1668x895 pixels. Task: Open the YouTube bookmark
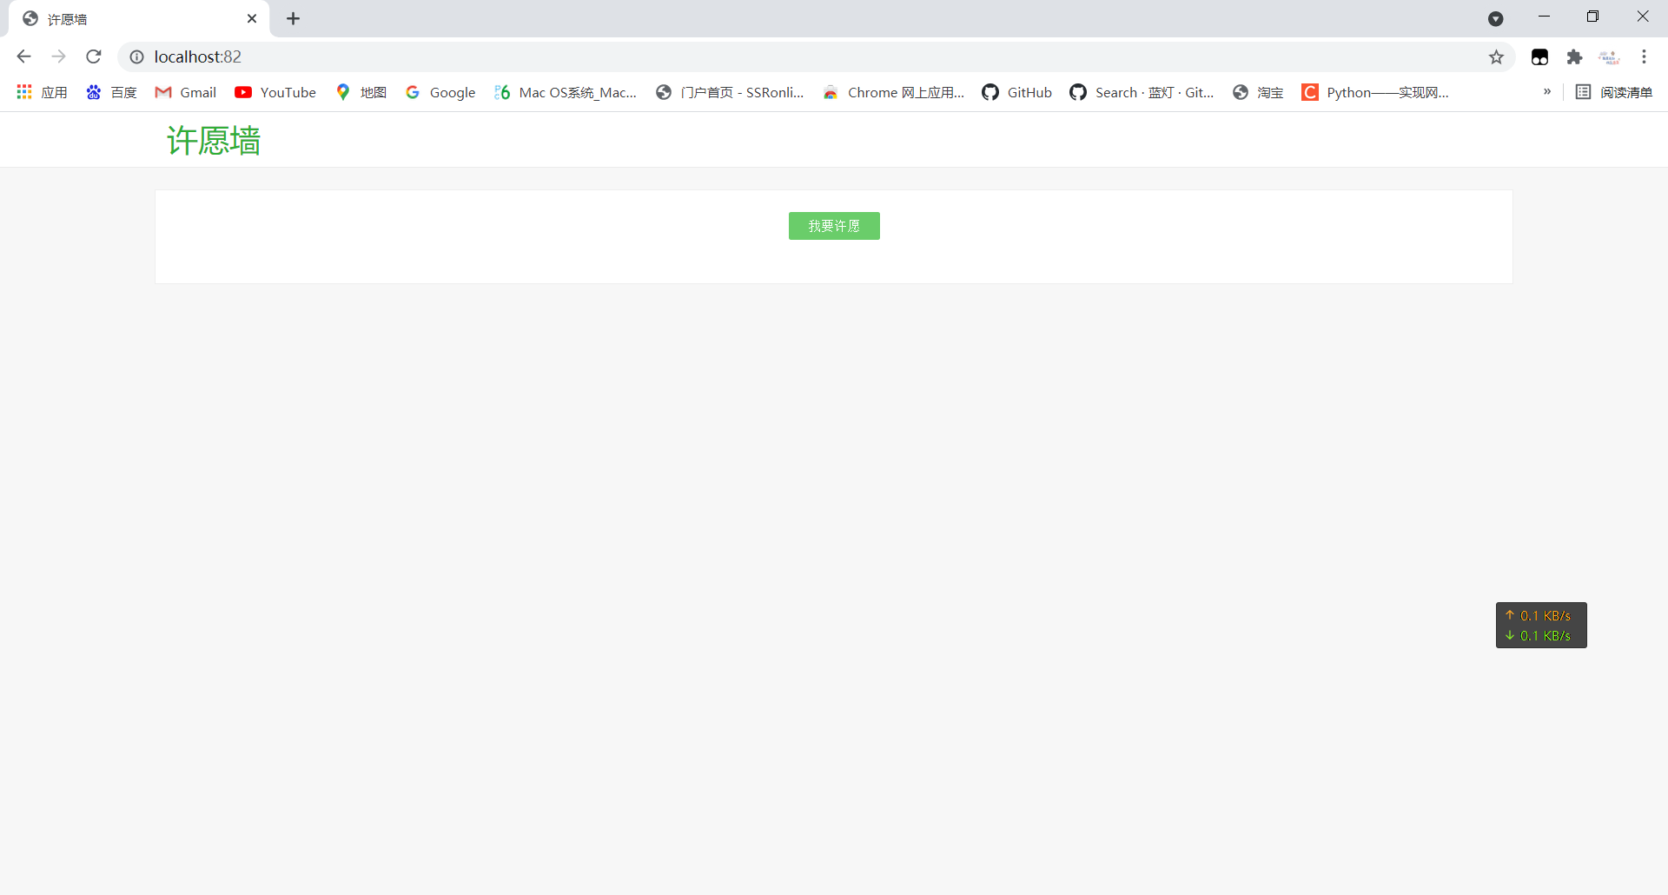coord(275,92)
